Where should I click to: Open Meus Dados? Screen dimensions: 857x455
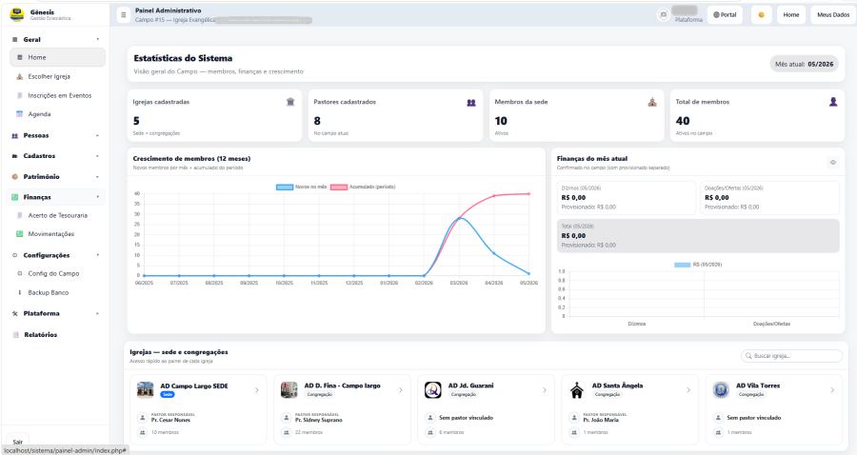pos(833,14)
